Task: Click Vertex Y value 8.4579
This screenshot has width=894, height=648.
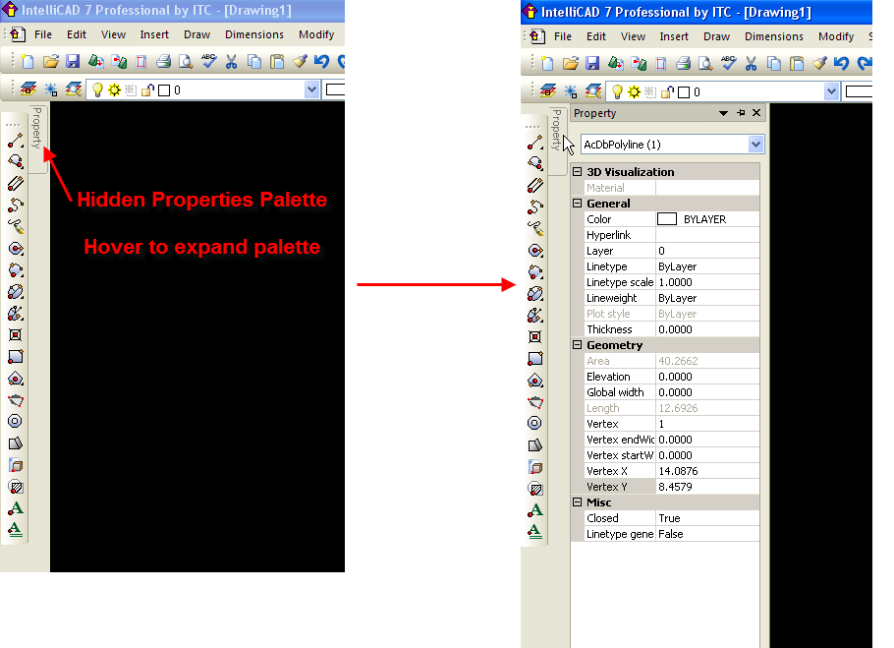Action: pyautogui.click(x=707, y=487)
